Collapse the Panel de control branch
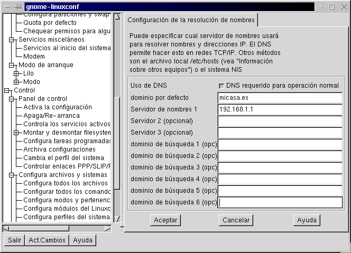This screenshot has width=351, height=253. click(x=12, y=99)
